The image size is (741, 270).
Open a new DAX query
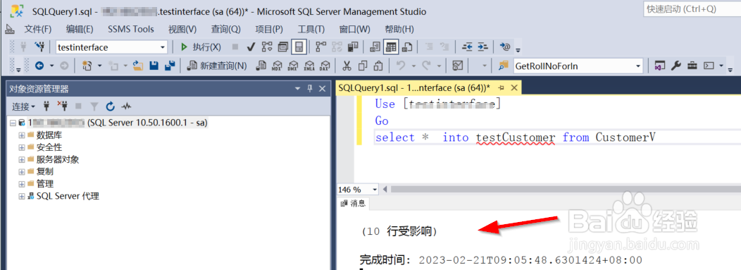(x=325, y=66)
